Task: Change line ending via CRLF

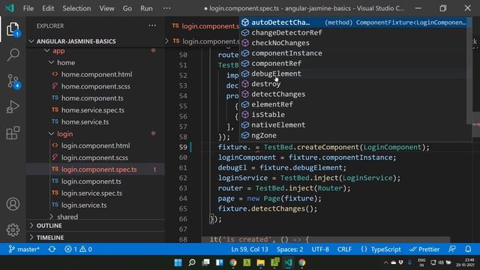Action: 344,249
